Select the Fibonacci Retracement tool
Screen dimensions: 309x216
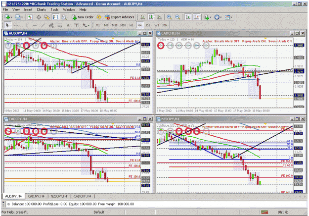(x=59, y=25)
